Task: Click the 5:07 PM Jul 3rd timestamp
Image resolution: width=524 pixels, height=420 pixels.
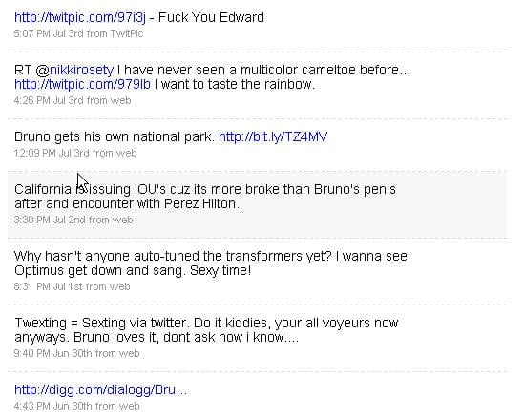Action: coord(50,33)
